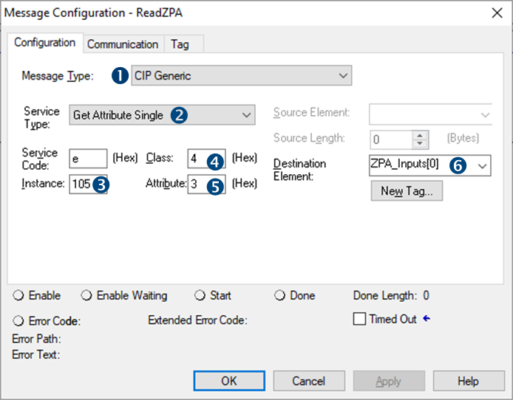Click numbered callout 4 by Class field
The image size is (513, 400).
[215, 162]
